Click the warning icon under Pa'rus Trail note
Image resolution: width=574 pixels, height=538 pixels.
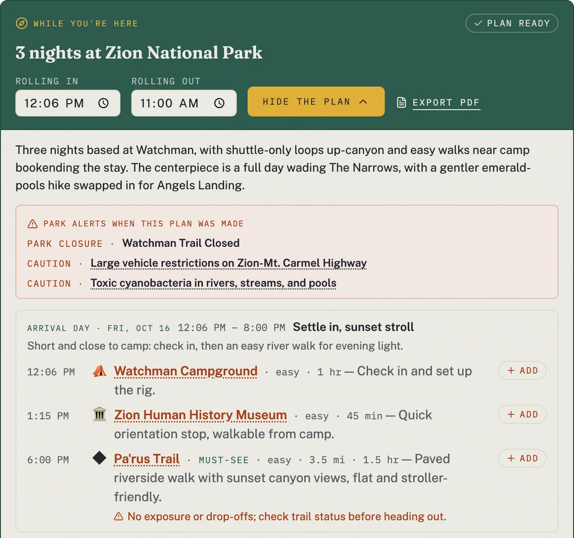coord(118,517)
